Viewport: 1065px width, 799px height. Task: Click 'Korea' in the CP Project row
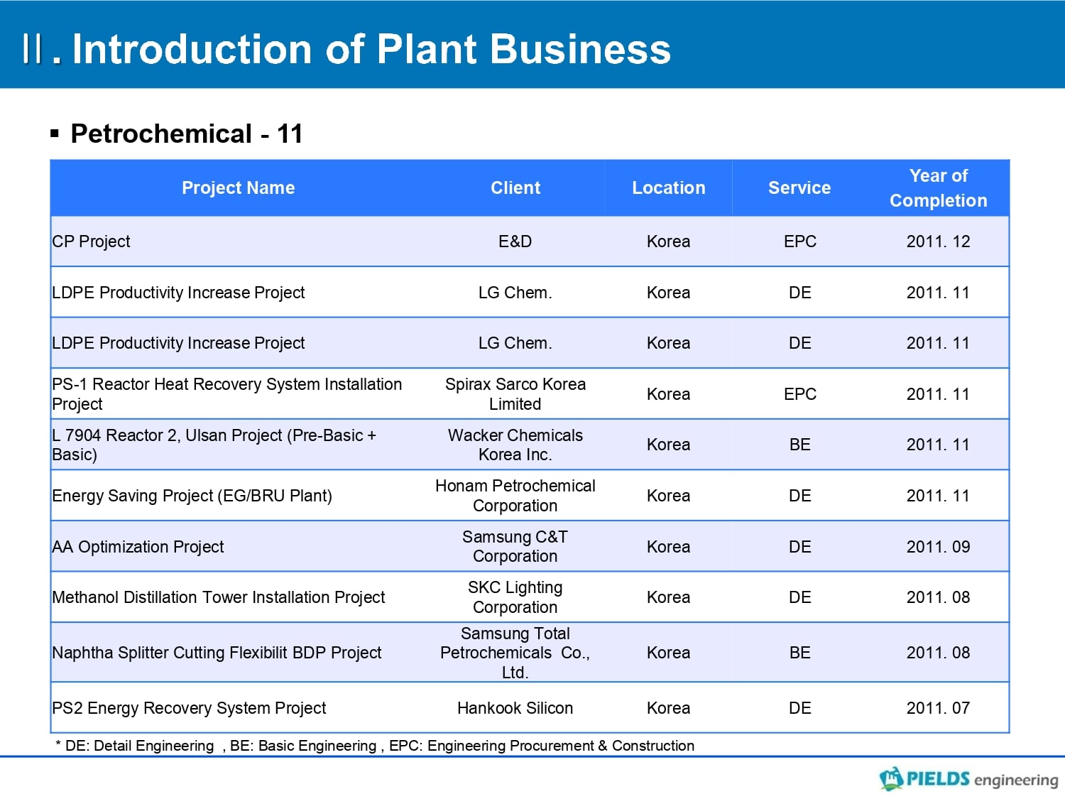point(669,241)
